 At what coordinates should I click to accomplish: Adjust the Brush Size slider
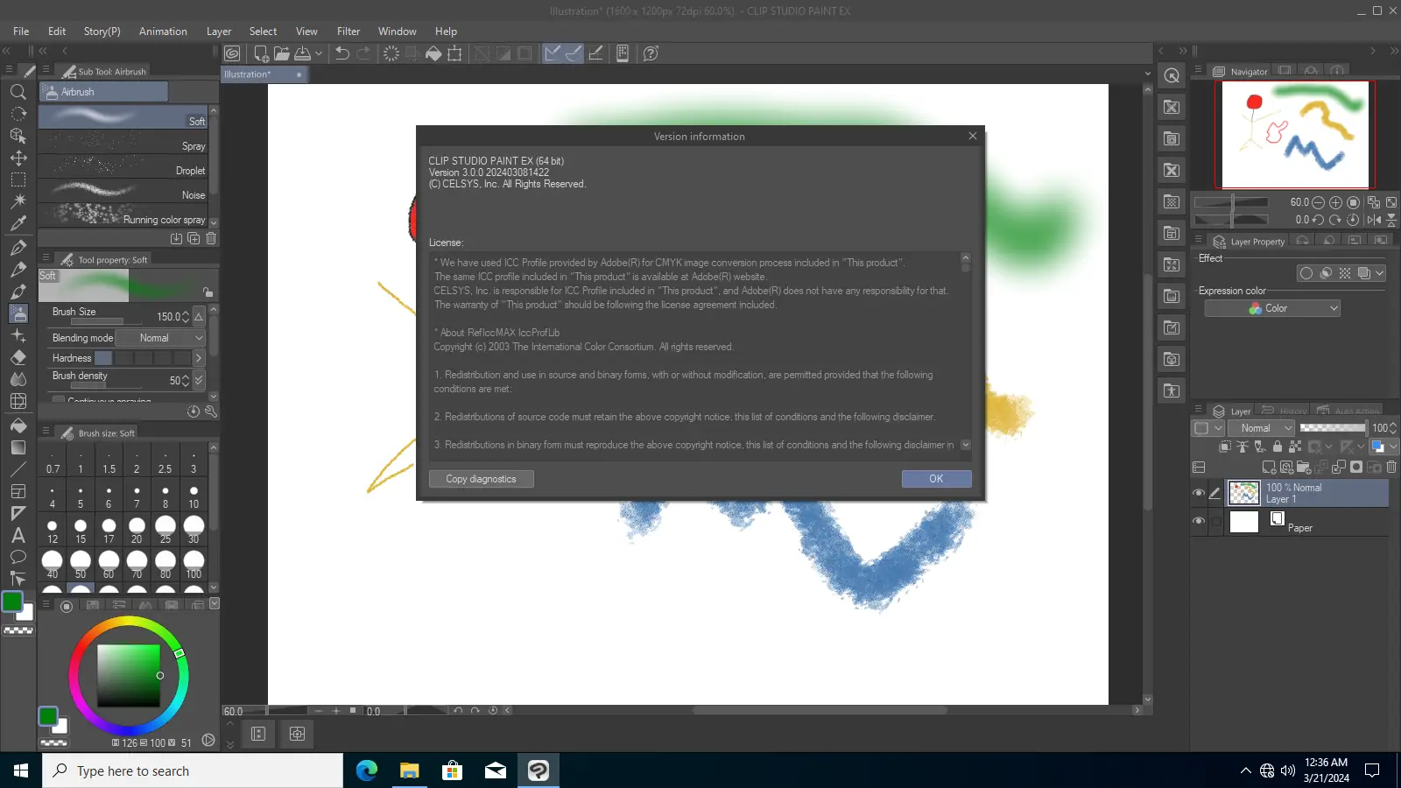point(107,321)
